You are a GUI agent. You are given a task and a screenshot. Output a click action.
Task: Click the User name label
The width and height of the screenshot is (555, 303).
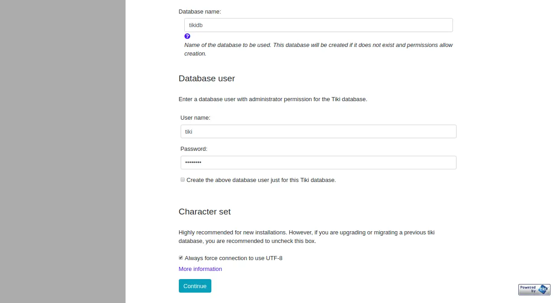tap(196, 117)
